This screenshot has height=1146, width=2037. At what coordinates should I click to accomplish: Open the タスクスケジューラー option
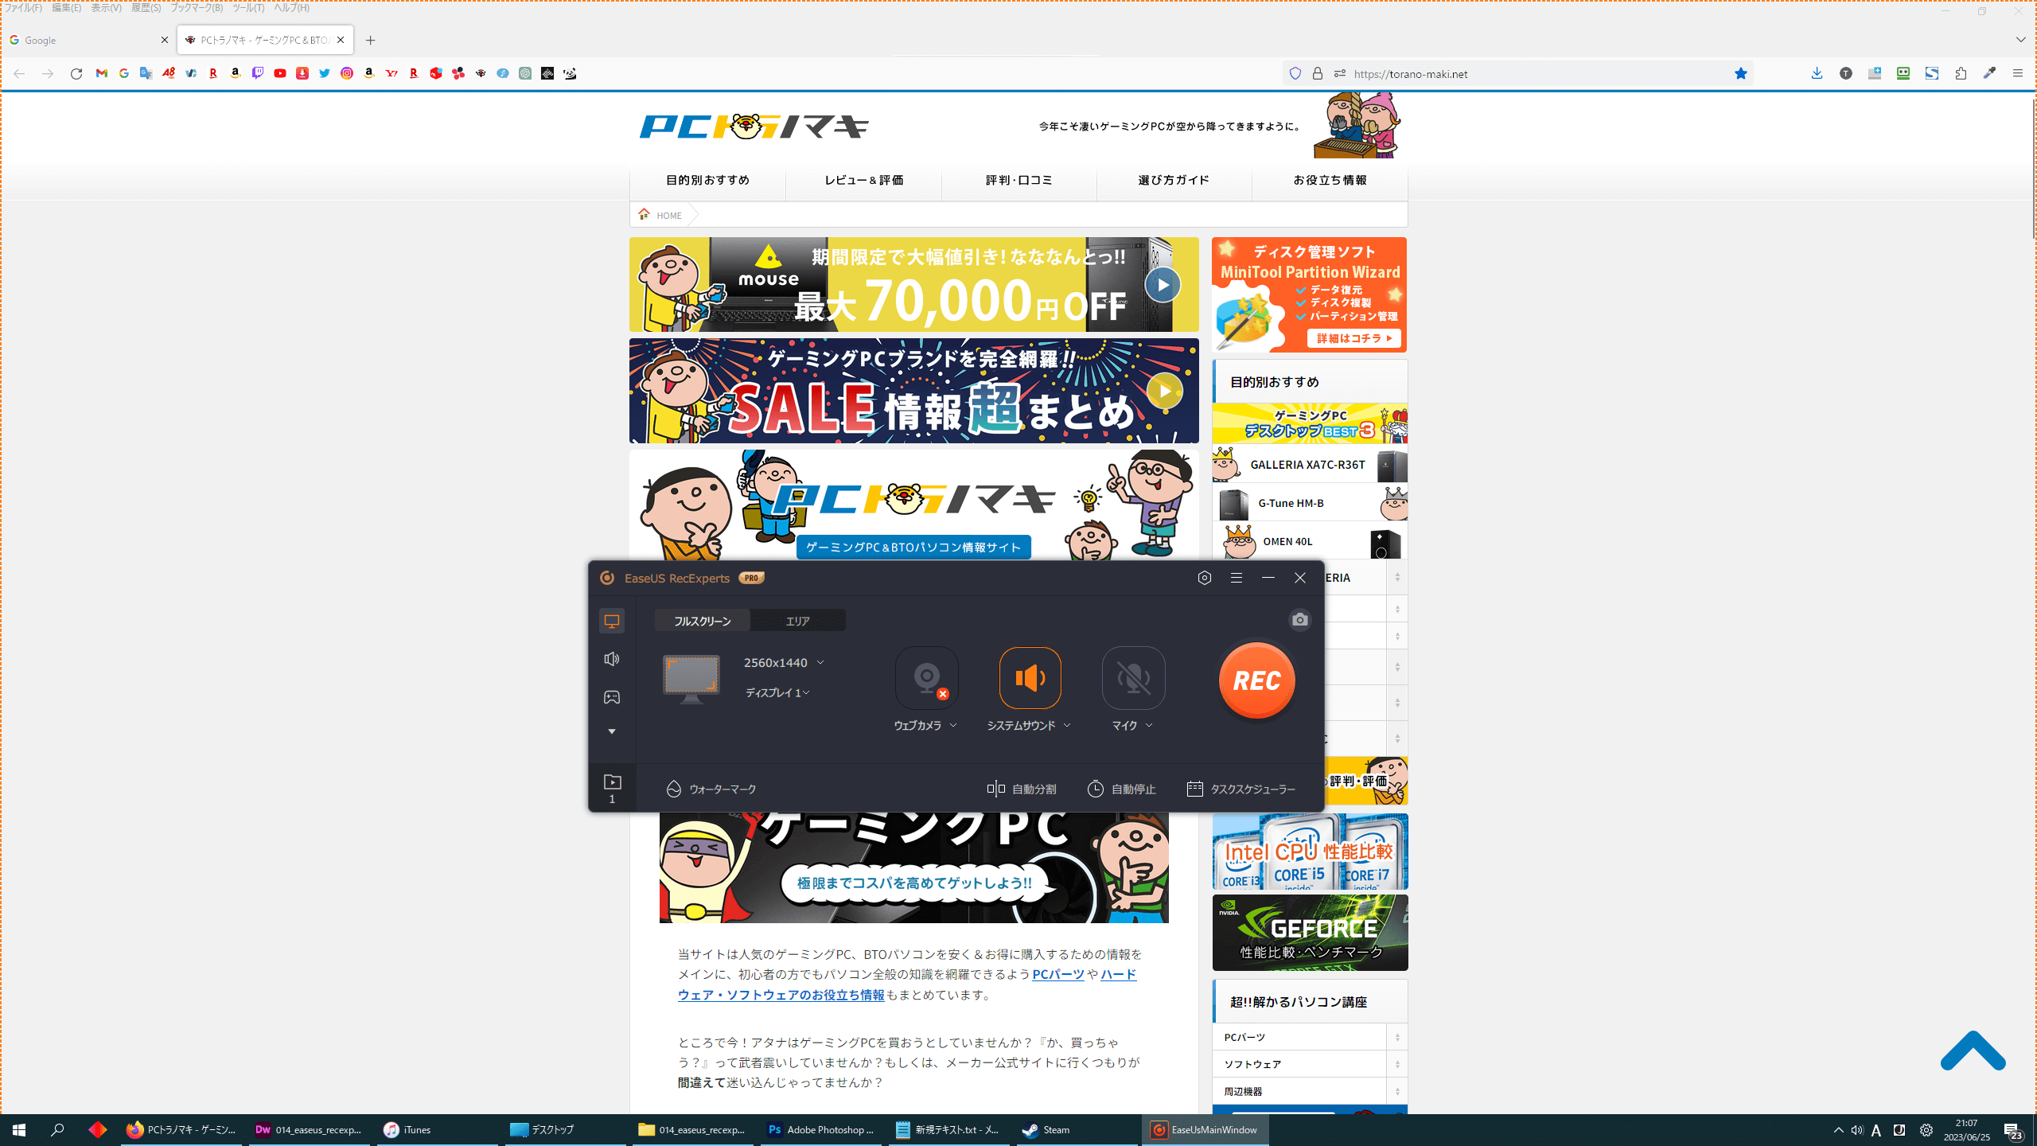point(1241,789)
